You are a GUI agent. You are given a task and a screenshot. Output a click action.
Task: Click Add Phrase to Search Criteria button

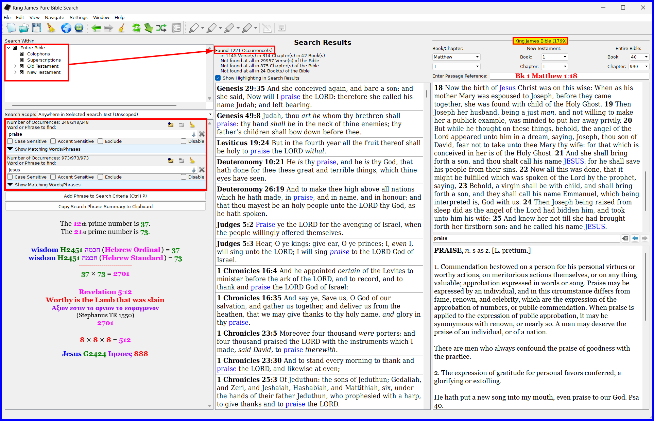click(105, 196)
